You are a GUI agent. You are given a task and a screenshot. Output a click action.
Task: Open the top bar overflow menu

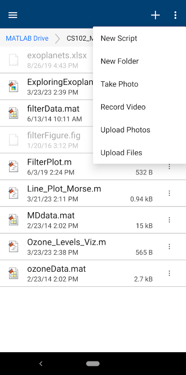point(175,15)
